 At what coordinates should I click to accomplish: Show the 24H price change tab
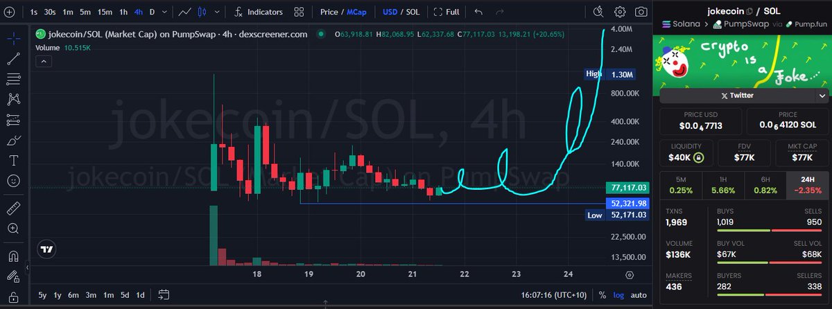(808, 185)
